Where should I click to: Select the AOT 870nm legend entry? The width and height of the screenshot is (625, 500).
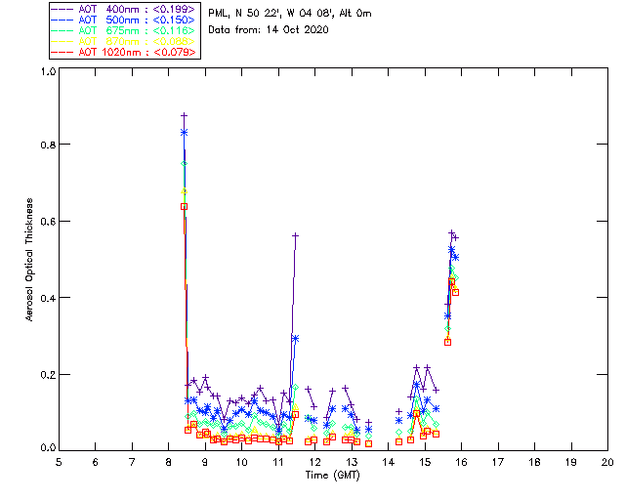(123, 41)
